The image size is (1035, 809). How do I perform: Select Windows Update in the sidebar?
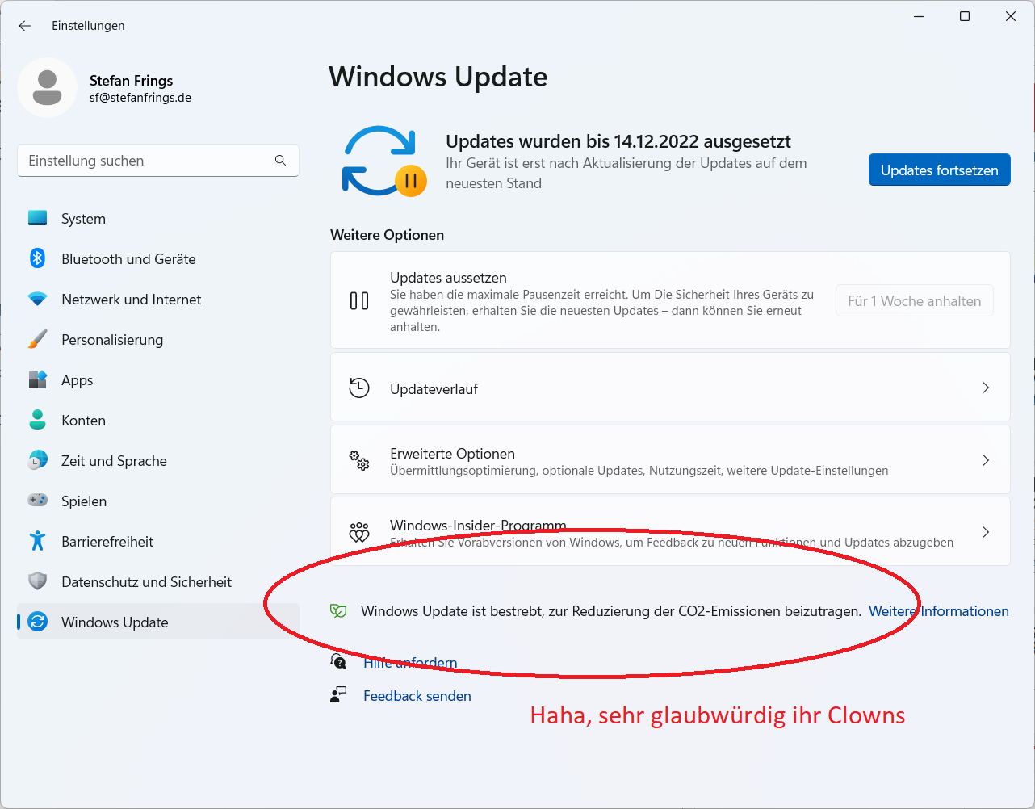(158, 622)
